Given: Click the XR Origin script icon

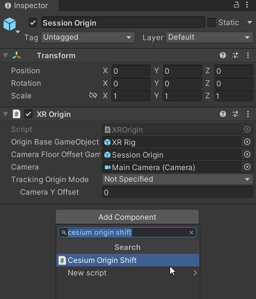Looking at the screenshot, I should 17,114.
